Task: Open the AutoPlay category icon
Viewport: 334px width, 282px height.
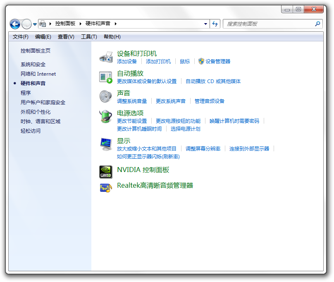Action: [106, 77]
